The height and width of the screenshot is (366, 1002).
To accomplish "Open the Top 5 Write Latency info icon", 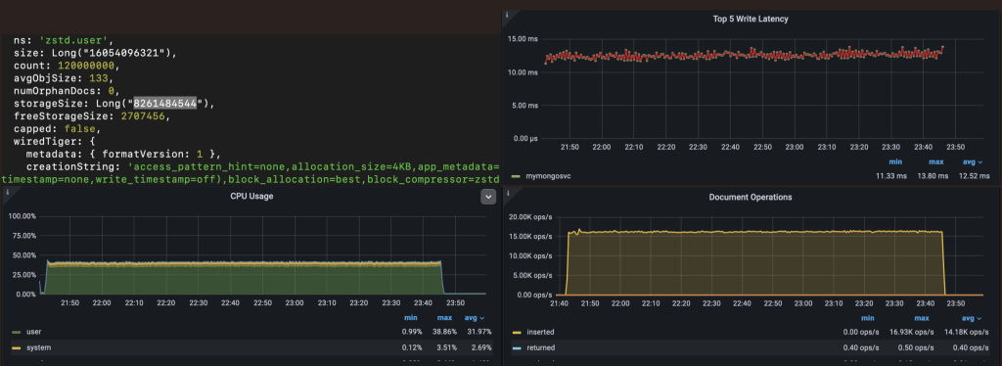I will coord(507,15).
